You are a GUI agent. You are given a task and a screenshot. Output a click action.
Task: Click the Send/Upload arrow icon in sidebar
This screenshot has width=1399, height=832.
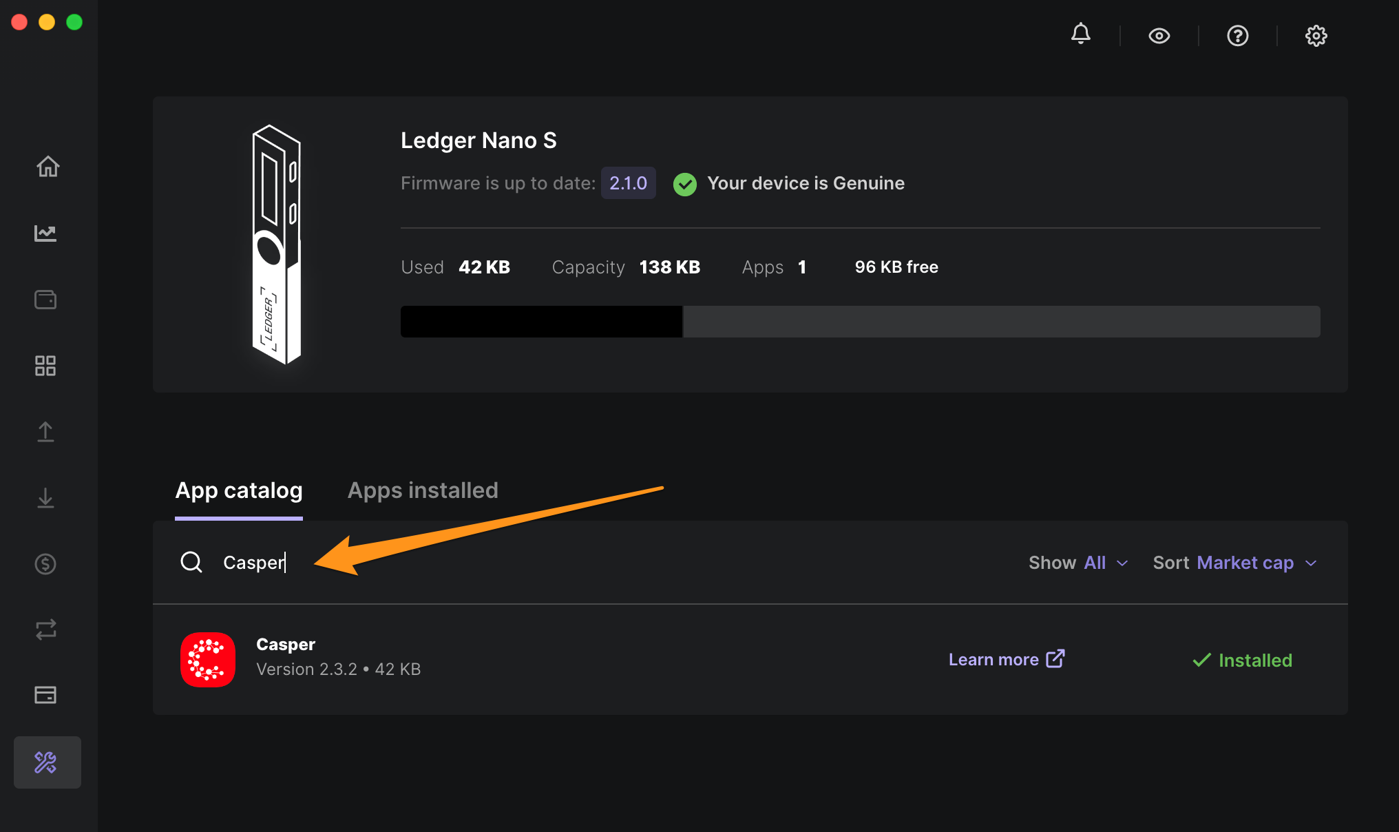(45, 431)
